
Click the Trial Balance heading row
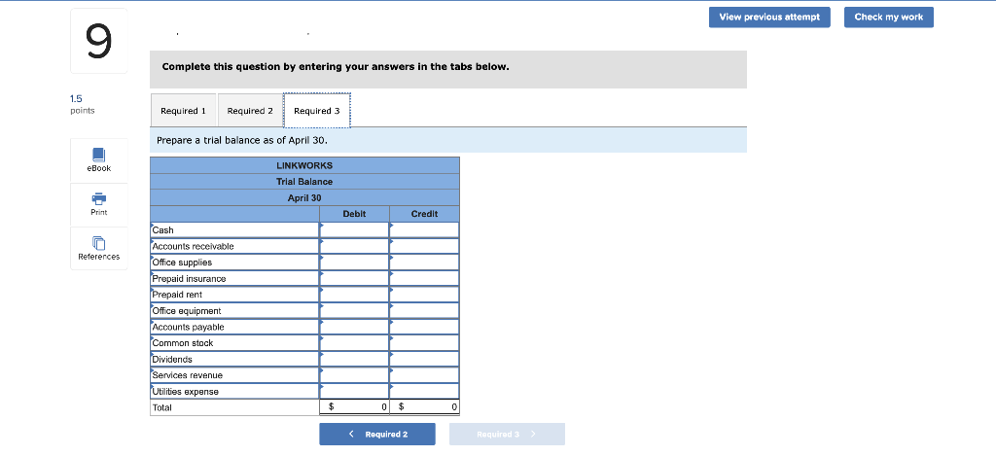[x=304, y=182]
